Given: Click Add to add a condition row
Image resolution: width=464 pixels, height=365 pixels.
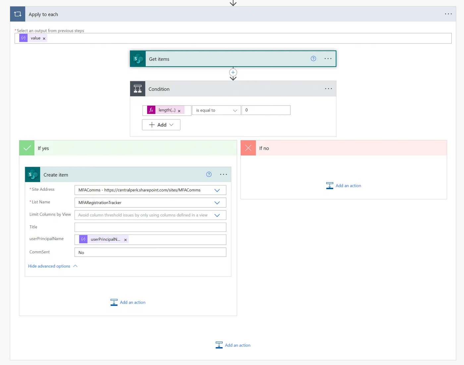Looking at the screenshot, I should 161,125.
